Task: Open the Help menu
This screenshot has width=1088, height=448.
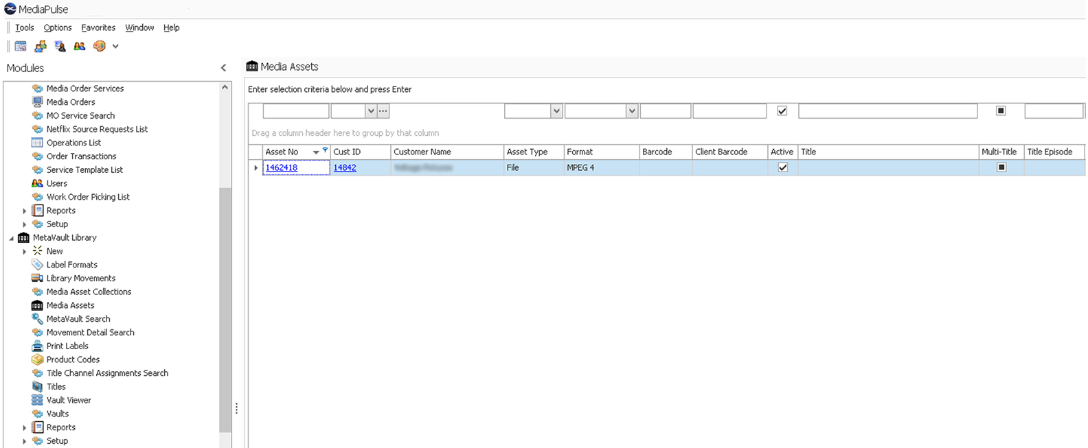Action: 172,27
